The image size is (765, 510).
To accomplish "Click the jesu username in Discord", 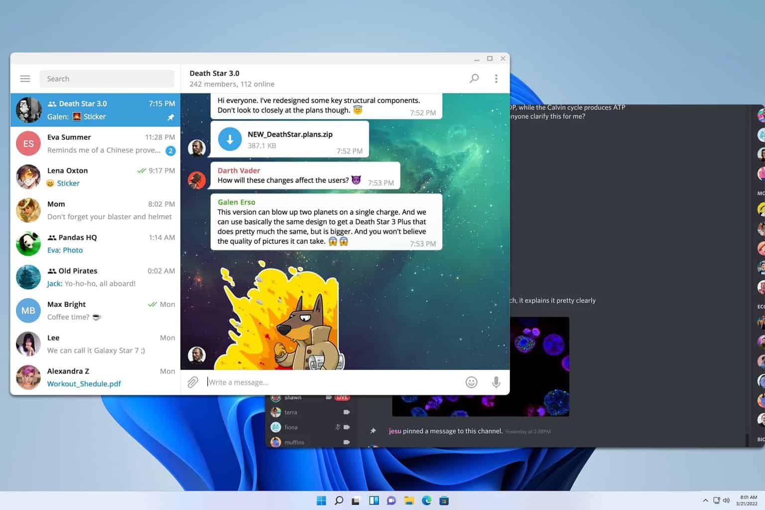I will click(x=395, y=431).
